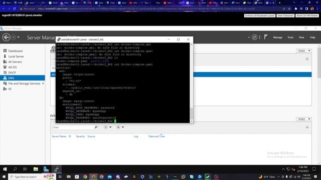Image resolution: width=321 pixels, height=180 pixels.
Task: Open the Servers section TASKS dropdown
Action: point(304,50)
